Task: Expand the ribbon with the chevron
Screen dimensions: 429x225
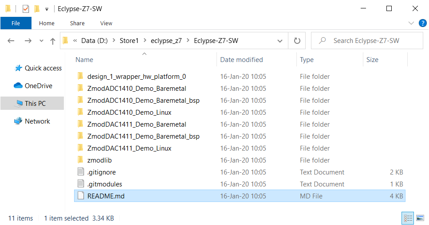Action: point(411,23)
